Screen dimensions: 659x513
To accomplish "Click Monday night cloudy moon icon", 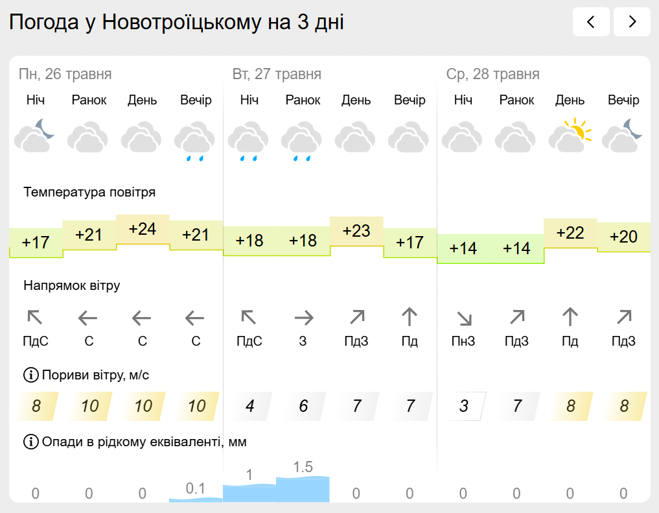I will point(34,136).
